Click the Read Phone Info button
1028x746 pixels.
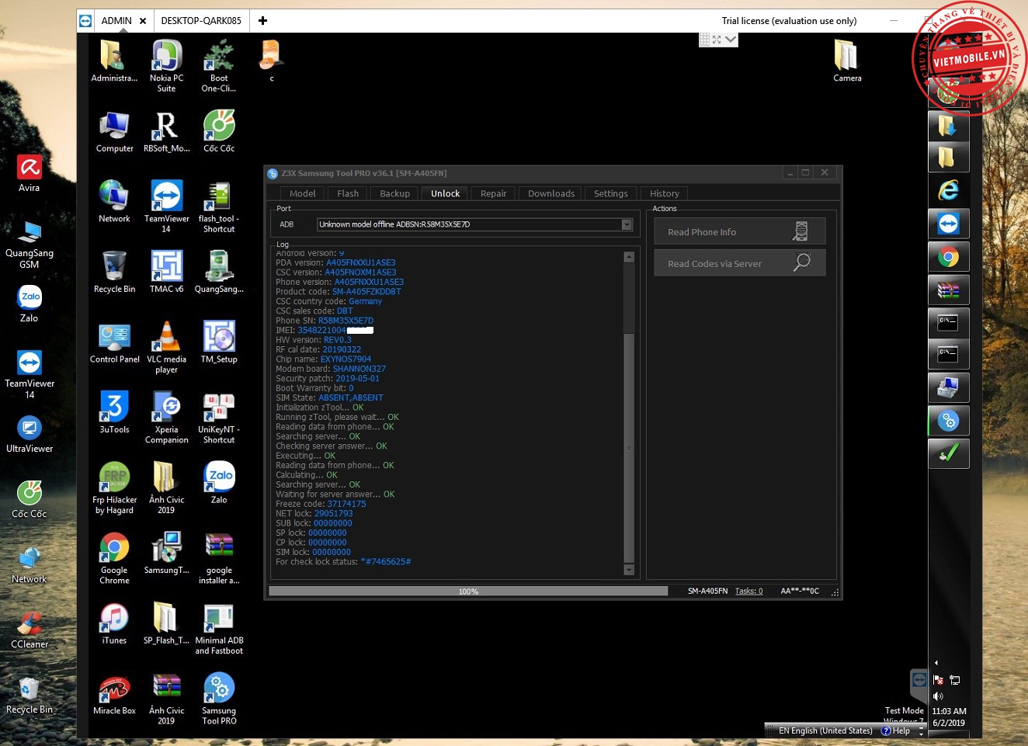739,231
